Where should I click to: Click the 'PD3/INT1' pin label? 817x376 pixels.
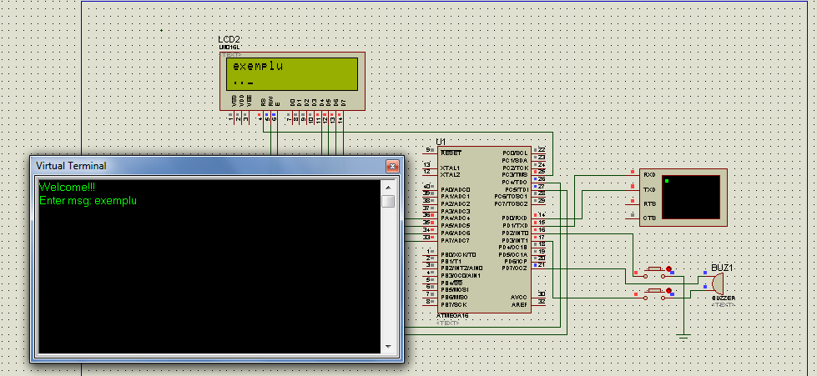pyautogui.click(x=513, y=240)
